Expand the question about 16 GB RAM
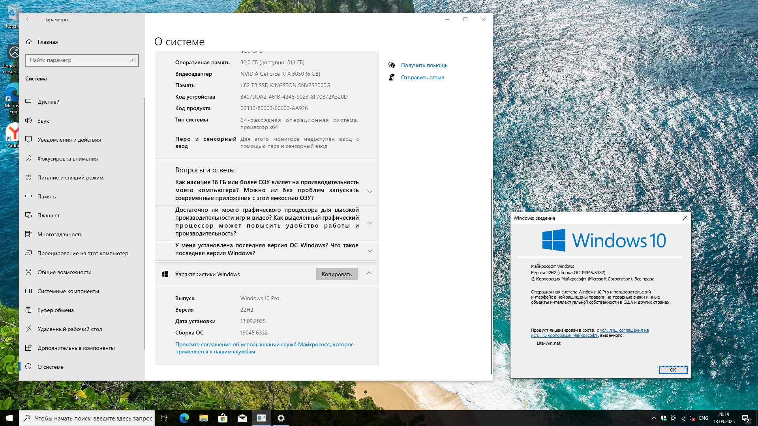 [370, 192]
